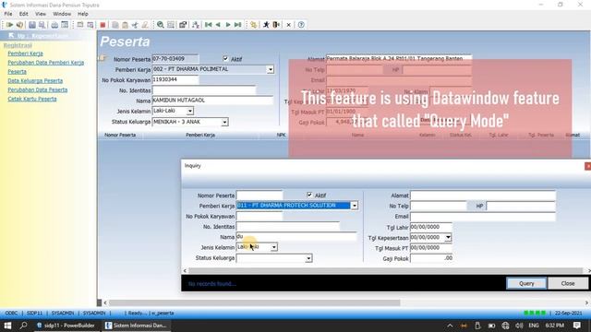Open Pemberi Kerja dropdown in Inquiry dialog
This screenshot has height=332, width=591.
pos(355,206)
